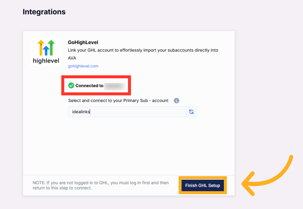Focus the Primary Sub-account input containing idealinks
The height and width of the screenshot is (209, 303).
[127, 112]
